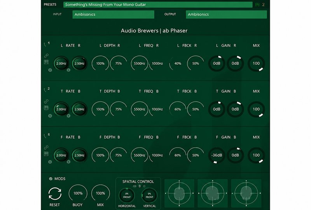Toggle the link icon in band 3 (F/B)
The width and height of the screenshot is (311, 210).
pyautogui.click(x=46, y=148)
